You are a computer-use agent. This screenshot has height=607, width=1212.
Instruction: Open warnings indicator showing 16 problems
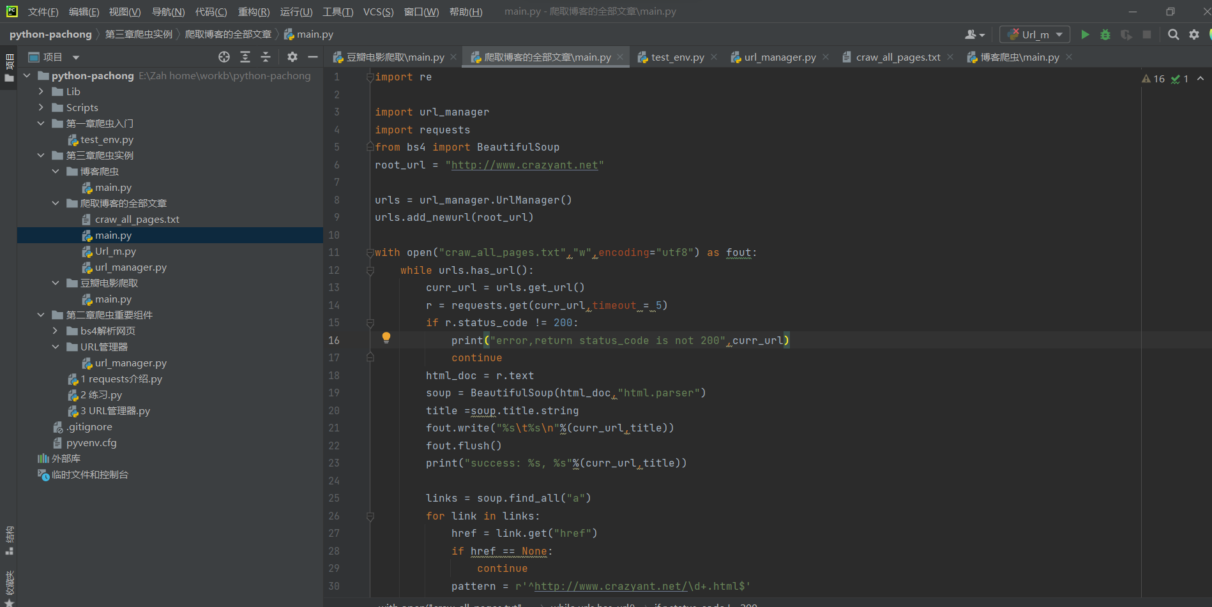coord(1153,79)
